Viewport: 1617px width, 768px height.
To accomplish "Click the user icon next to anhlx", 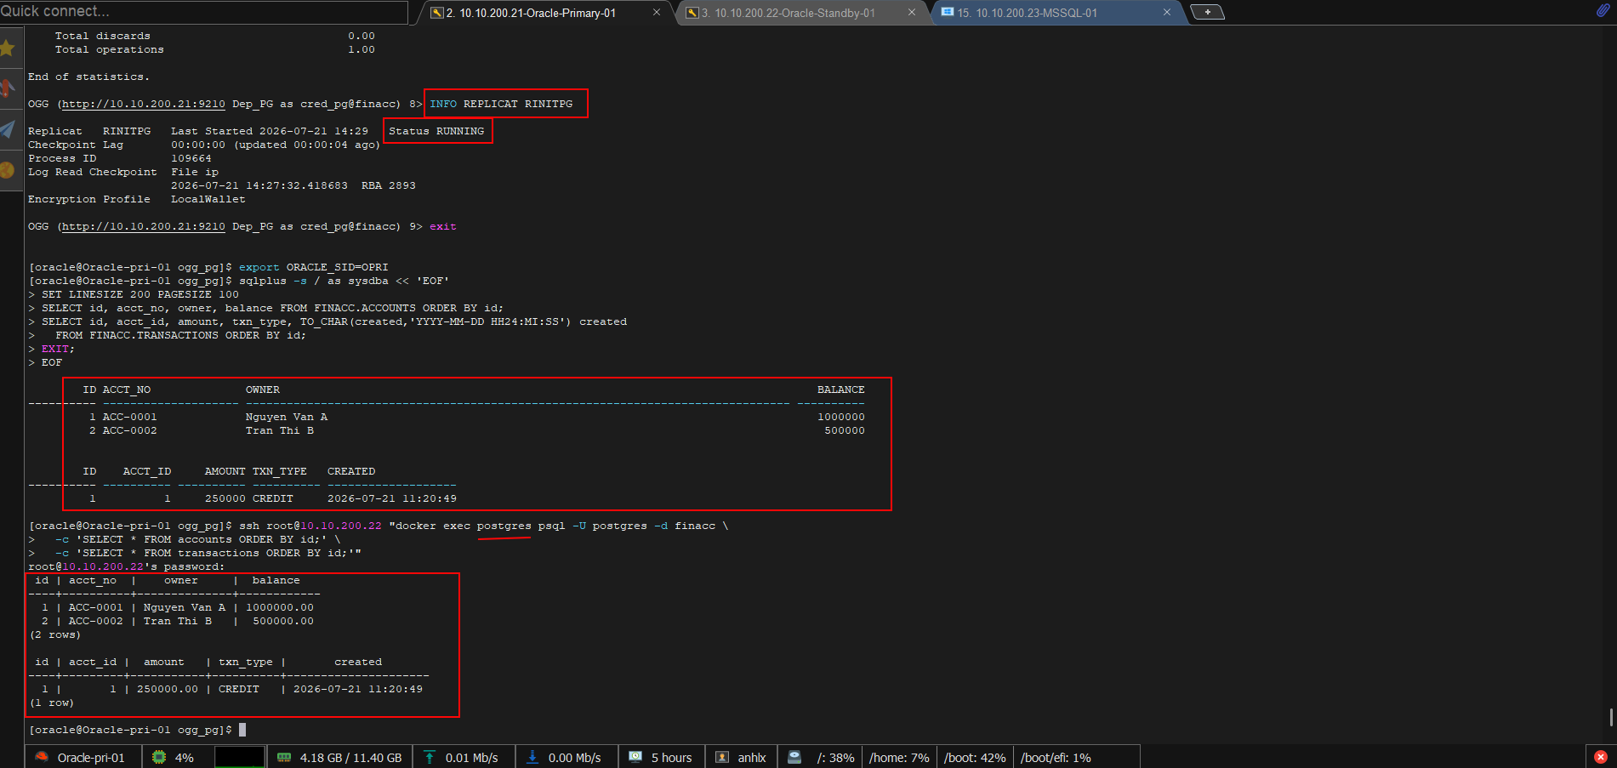I will click(722, 757).
